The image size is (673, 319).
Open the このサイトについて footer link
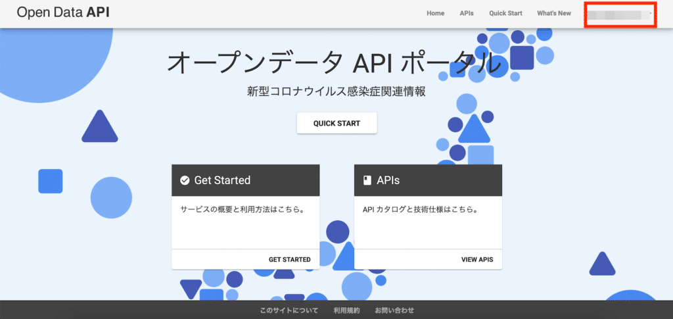coord(289,310)
